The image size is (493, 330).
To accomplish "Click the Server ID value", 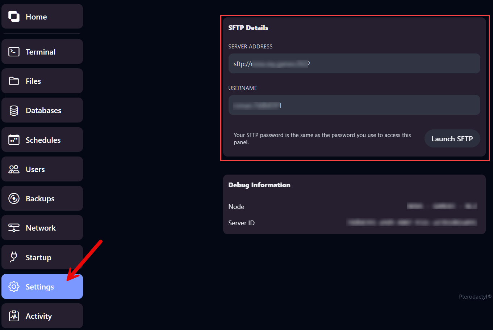I will 411,223.
